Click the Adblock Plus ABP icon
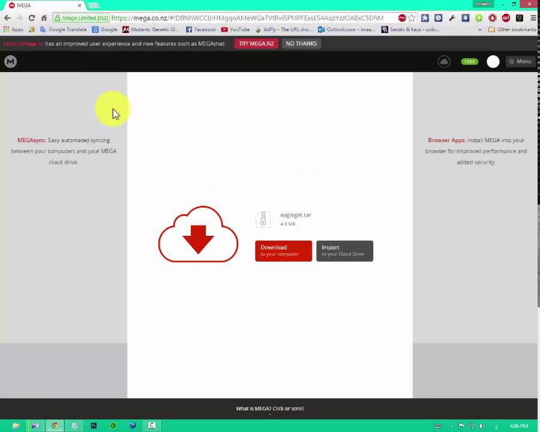This screenshot has height=432, width=540. [x=506, y=18]
